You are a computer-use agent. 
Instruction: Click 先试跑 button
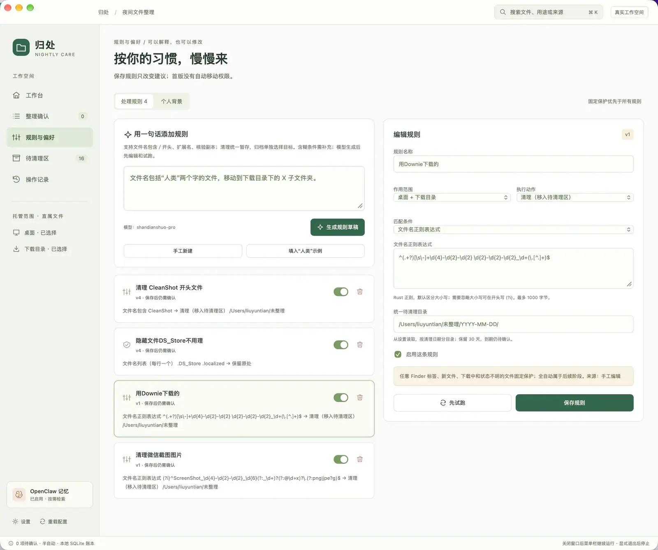452,403
